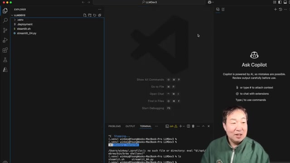The image size is (290, 163).
Task: Toggle the bottom panel visibility
Action: [x=285, y=2]
